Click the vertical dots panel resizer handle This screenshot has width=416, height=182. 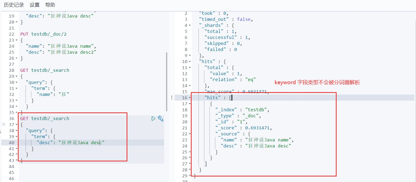point(172,98)
